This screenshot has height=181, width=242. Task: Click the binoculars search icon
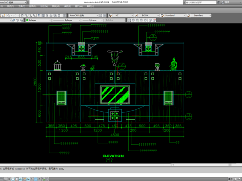[x=219, y=2]
